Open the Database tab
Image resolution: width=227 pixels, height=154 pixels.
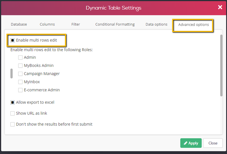(19, 24)
